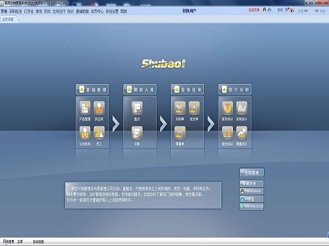Viewport: 329px width, 246px height.
Task: Select step 1 基础数据 header
Action: tap(92, 89)
